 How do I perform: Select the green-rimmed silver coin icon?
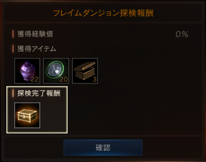[56, 71]
